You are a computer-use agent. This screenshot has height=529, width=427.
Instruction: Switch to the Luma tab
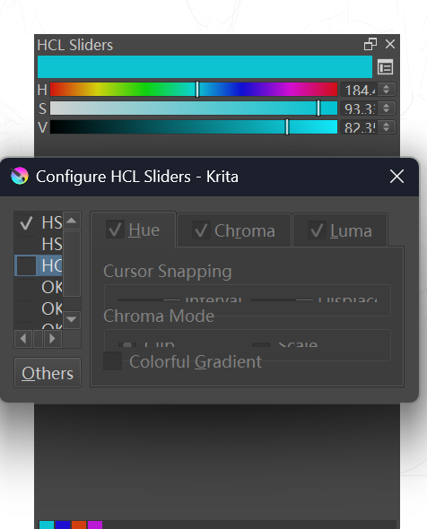point(340,230)
